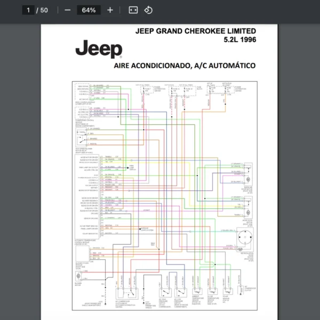Viewport: 320px width, 320px height.
Task: Click the fit to page icon
Action: 133,10
